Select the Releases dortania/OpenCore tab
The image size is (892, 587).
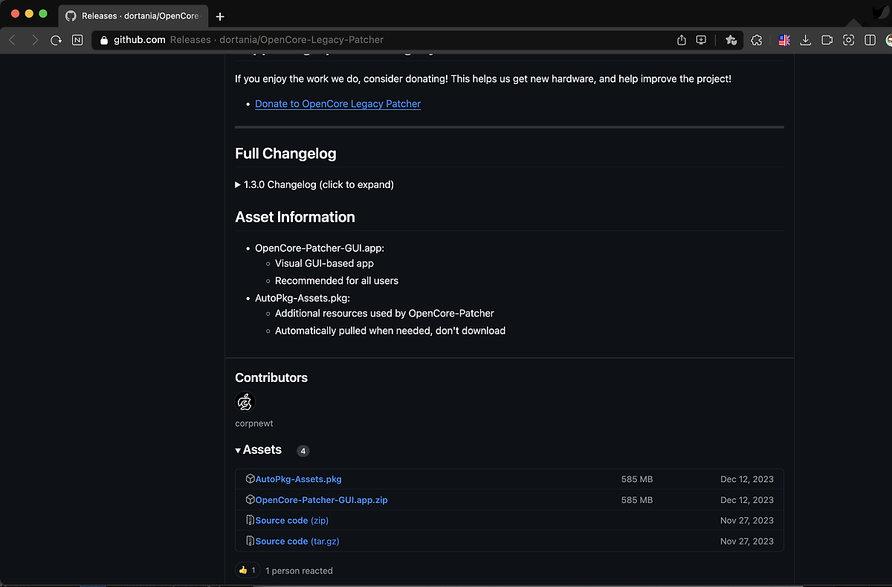pos(132,16)
